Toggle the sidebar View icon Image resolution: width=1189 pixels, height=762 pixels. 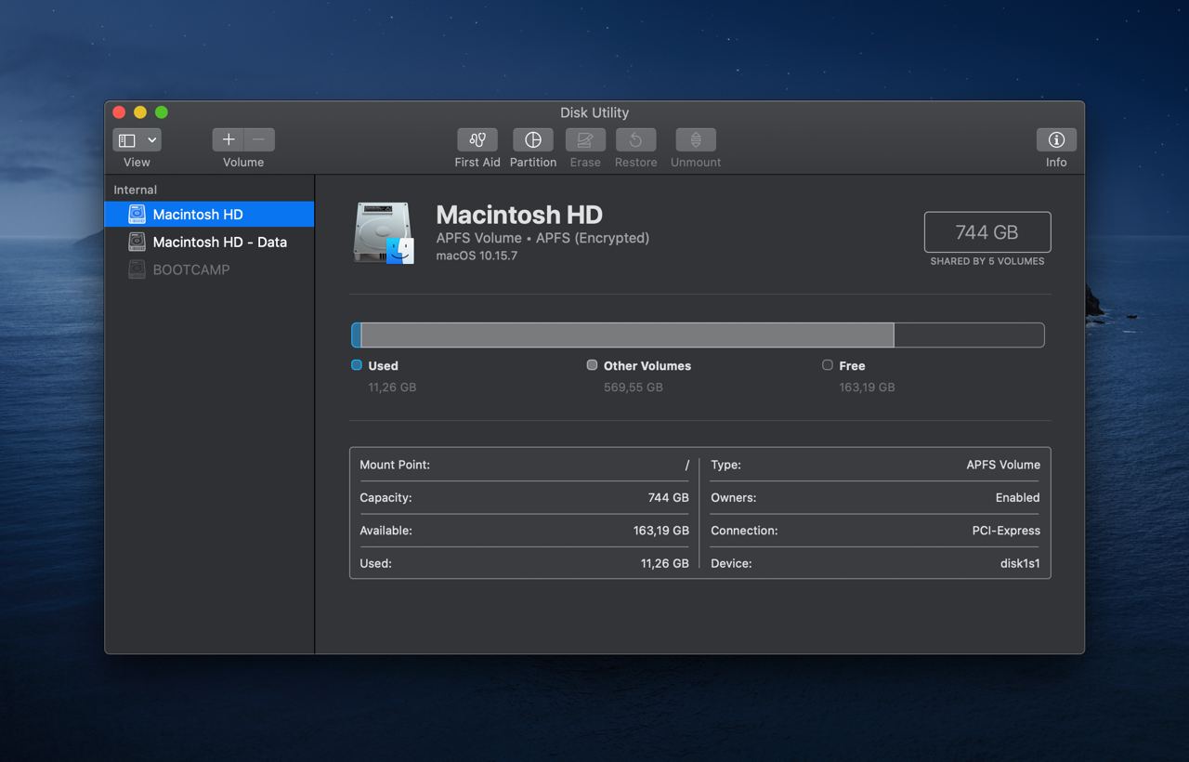click(128, 139)
